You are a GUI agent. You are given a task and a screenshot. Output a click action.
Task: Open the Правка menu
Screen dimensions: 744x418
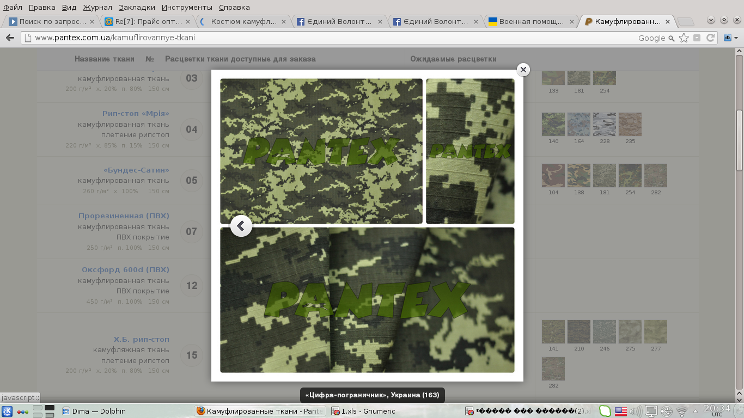click(42, 7)
